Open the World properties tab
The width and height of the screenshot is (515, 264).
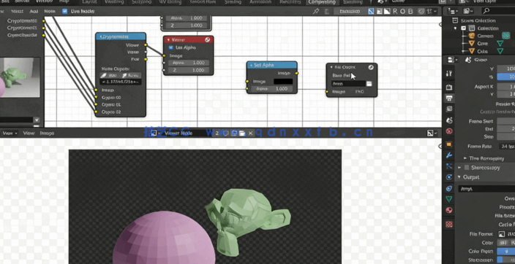pyautogui.click(x=449, y=131)
